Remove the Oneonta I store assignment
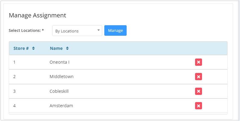240x121 pixels. pos(198,62)
